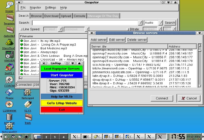Open the bitrate value 96 dropdown
Screen dimensions: 204x140
(173, 29)
